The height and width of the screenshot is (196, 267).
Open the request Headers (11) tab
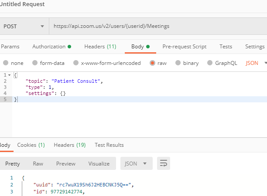tap(100, 47)
